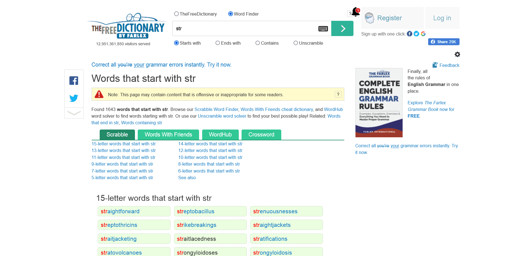Share page via sidebar Twitter icon
The height and width of the screenshot is (256, 527).
[74, 98]
